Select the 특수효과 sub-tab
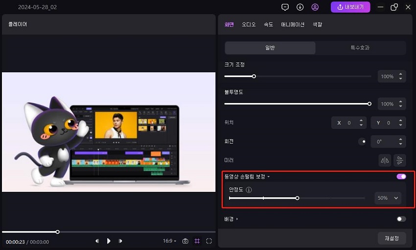 point(360,48)
